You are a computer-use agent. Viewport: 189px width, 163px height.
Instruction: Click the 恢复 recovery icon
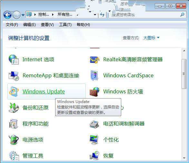(x=94, y=156)
